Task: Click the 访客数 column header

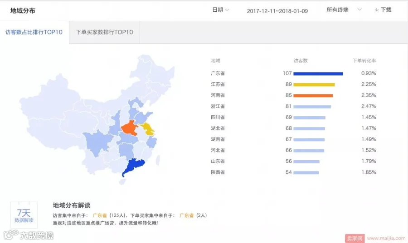Action: coord(301,61)
